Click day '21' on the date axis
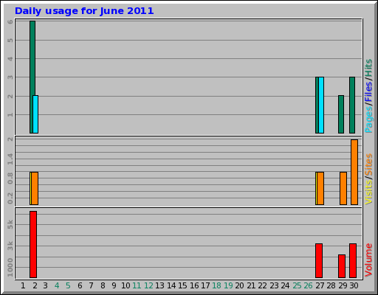The height and width of the screenshot is (295, 378). (251, 285)
